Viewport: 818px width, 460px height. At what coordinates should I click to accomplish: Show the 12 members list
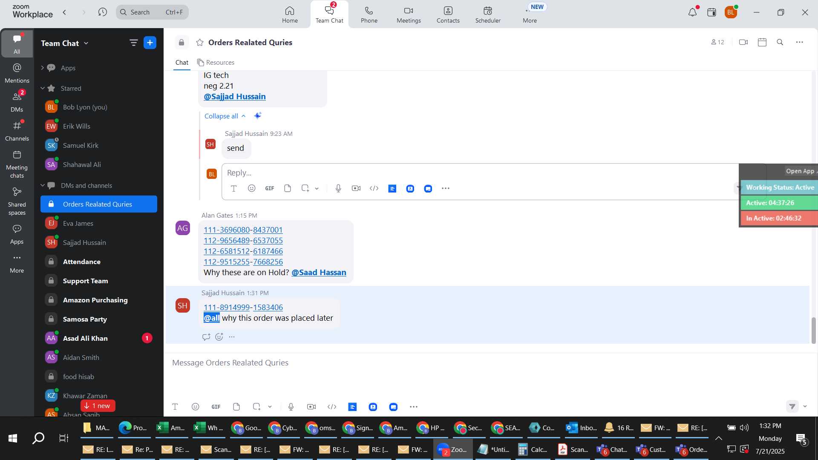coord(718,42)
